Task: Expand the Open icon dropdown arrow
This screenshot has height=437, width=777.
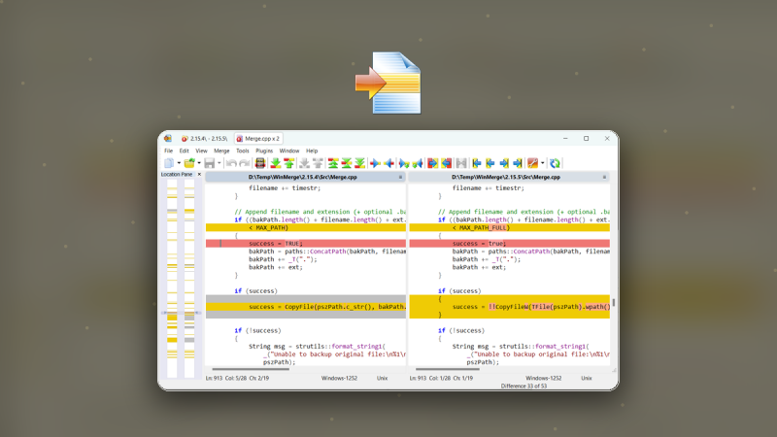Action: click(x=199, y=163)
